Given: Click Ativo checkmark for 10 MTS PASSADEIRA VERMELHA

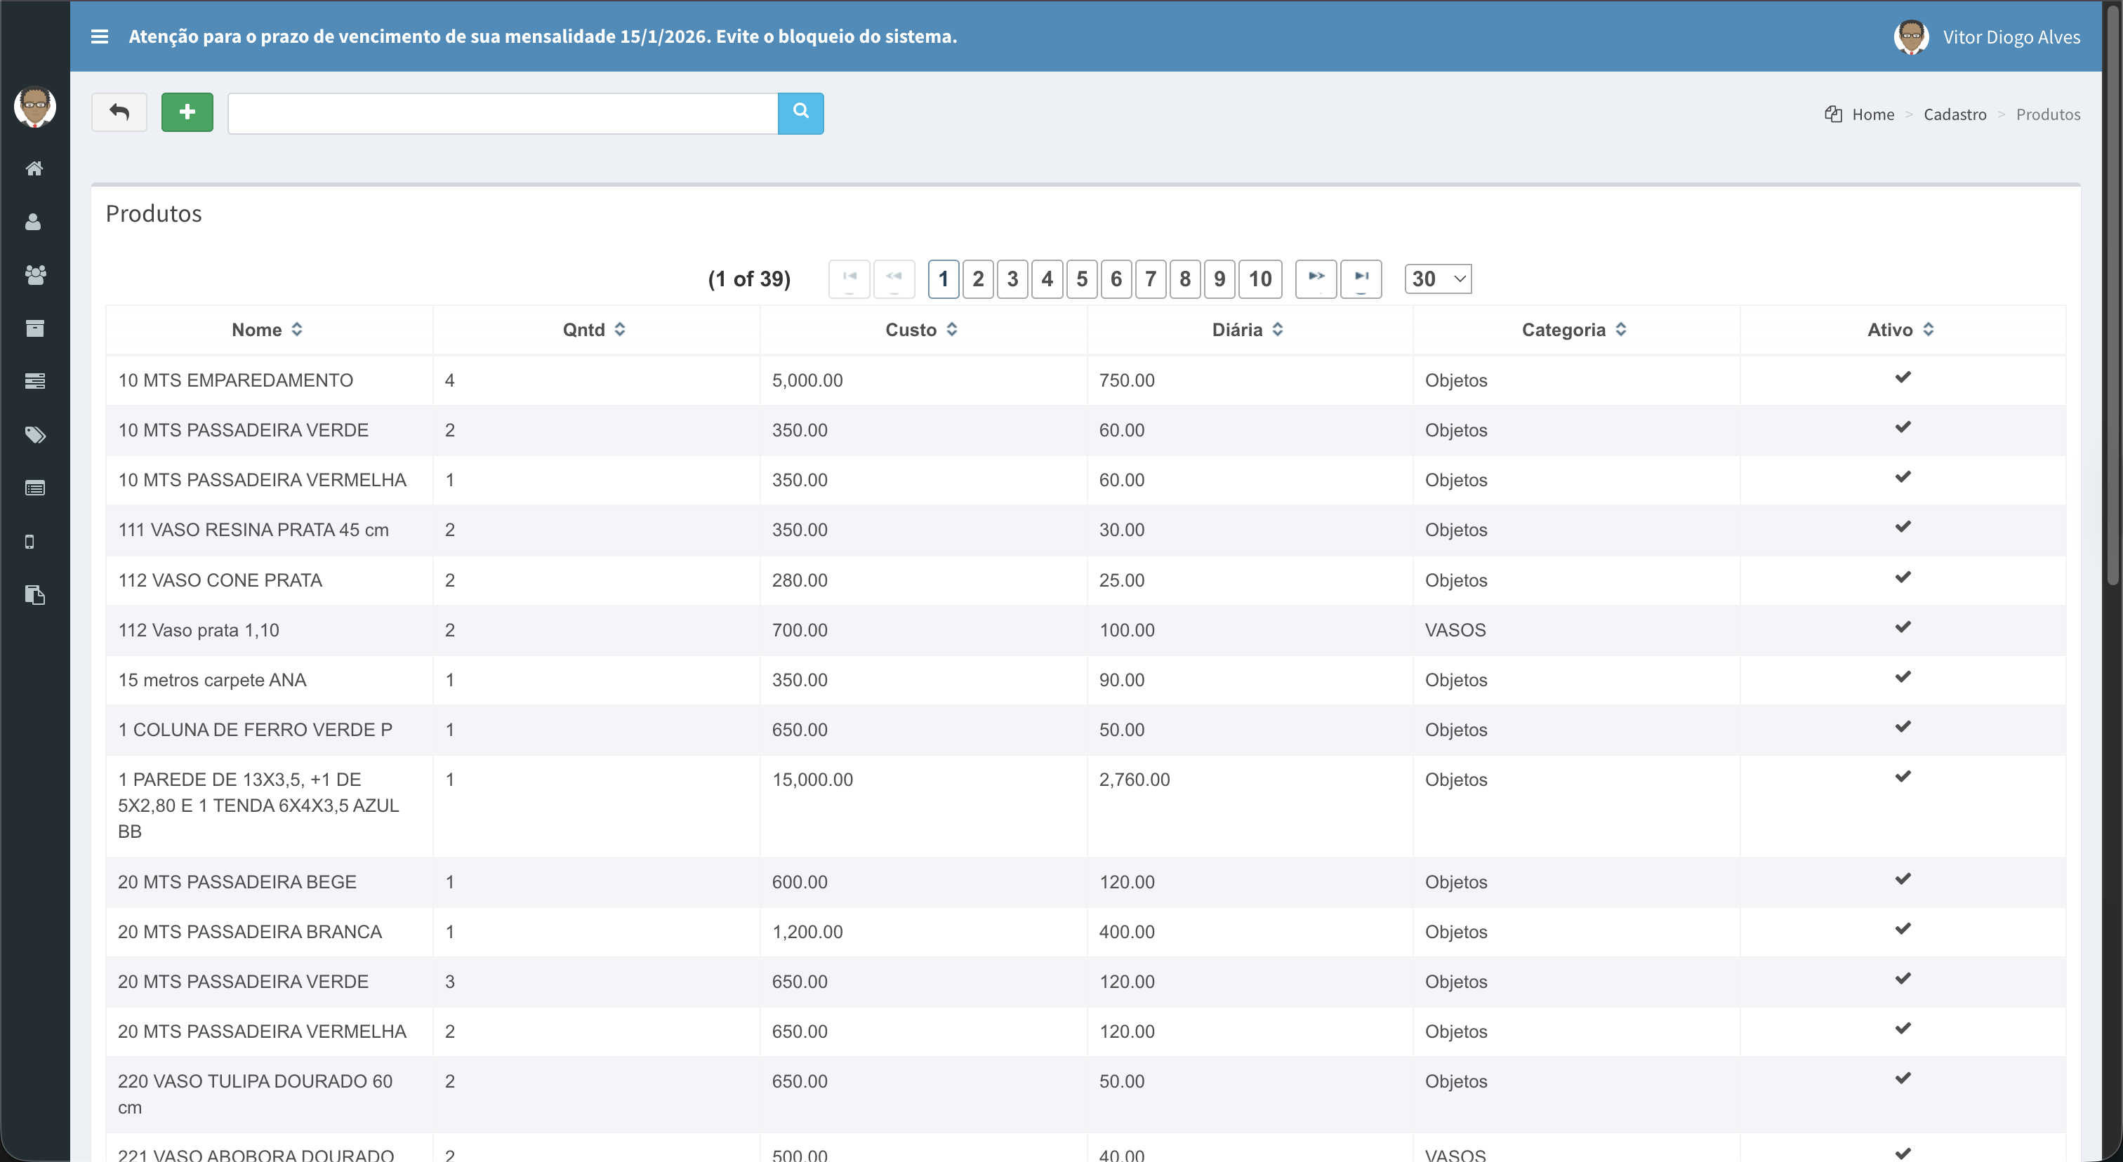Looking at the screenshot, I should pyautogui.click(x=1902, y=477).
